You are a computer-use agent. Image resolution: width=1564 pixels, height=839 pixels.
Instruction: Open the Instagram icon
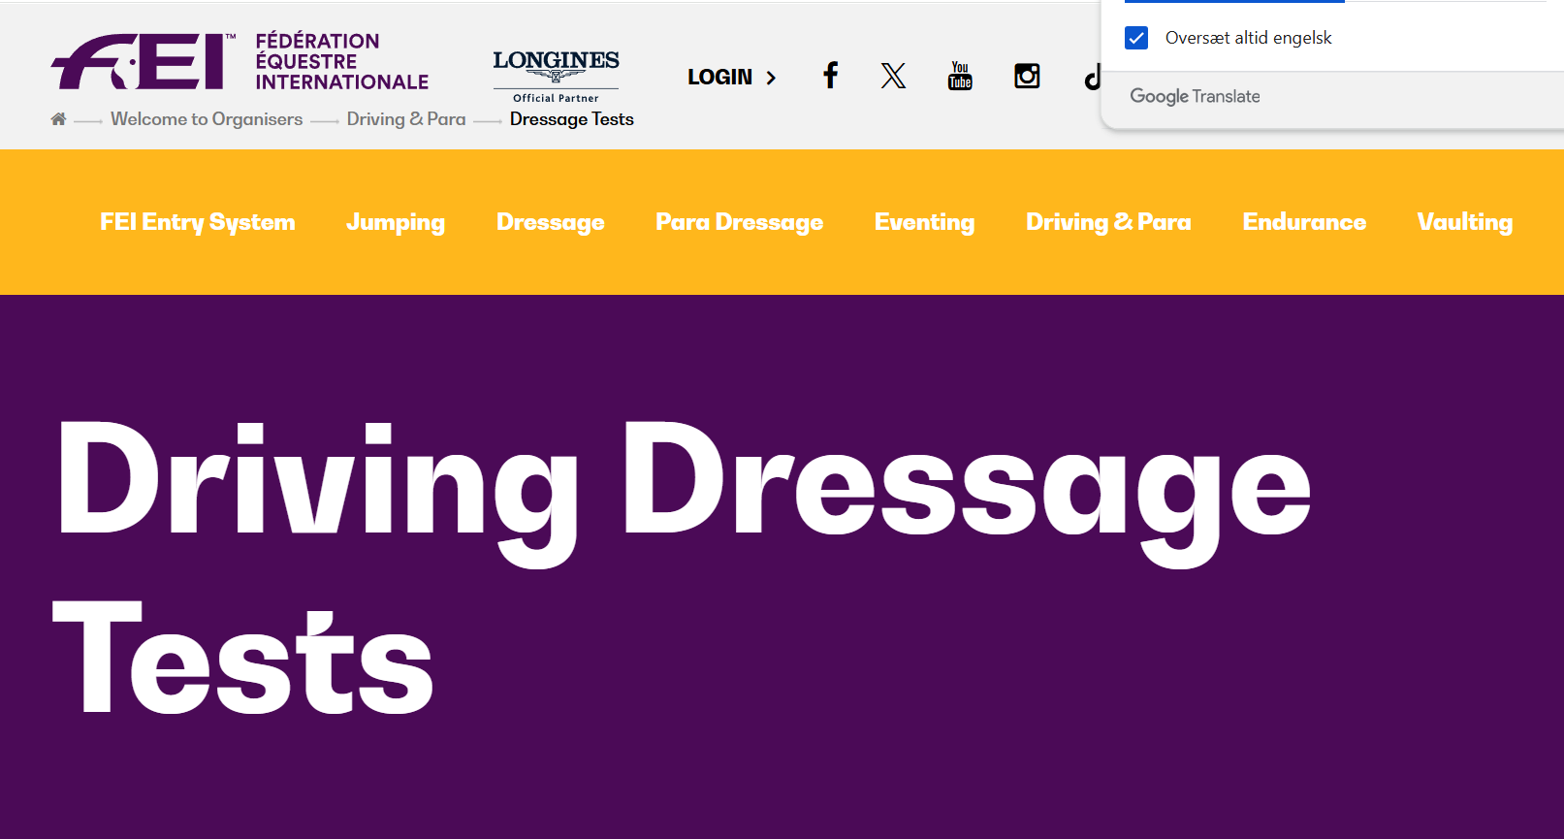(1027, 76)
